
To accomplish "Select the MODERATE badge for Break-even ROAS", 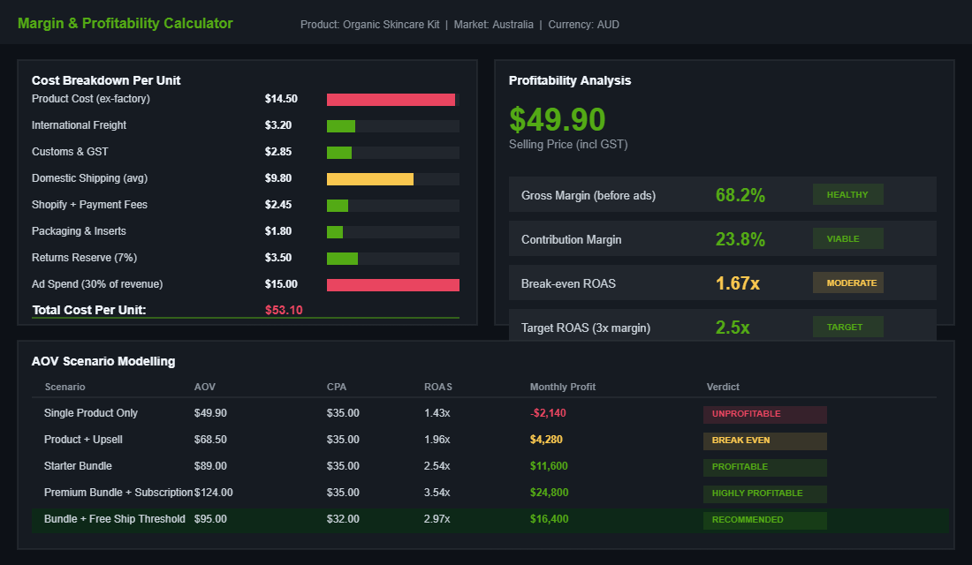I will click(847, 282).
